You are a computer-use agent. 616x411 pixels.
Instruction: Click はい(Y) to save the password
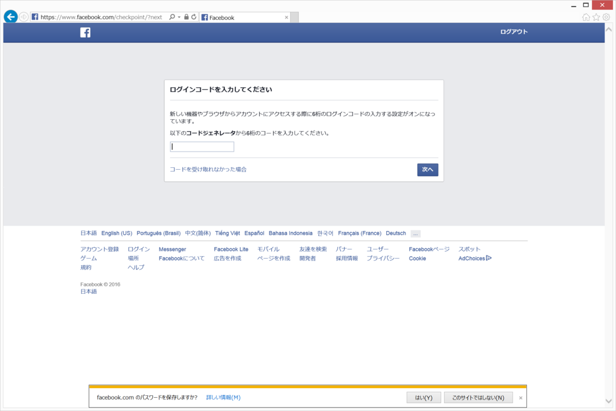tap(423, 398)
